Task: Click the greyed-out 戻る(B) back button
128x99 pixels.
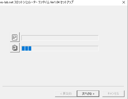Action: pyautogui.click(x=66, y=94)
